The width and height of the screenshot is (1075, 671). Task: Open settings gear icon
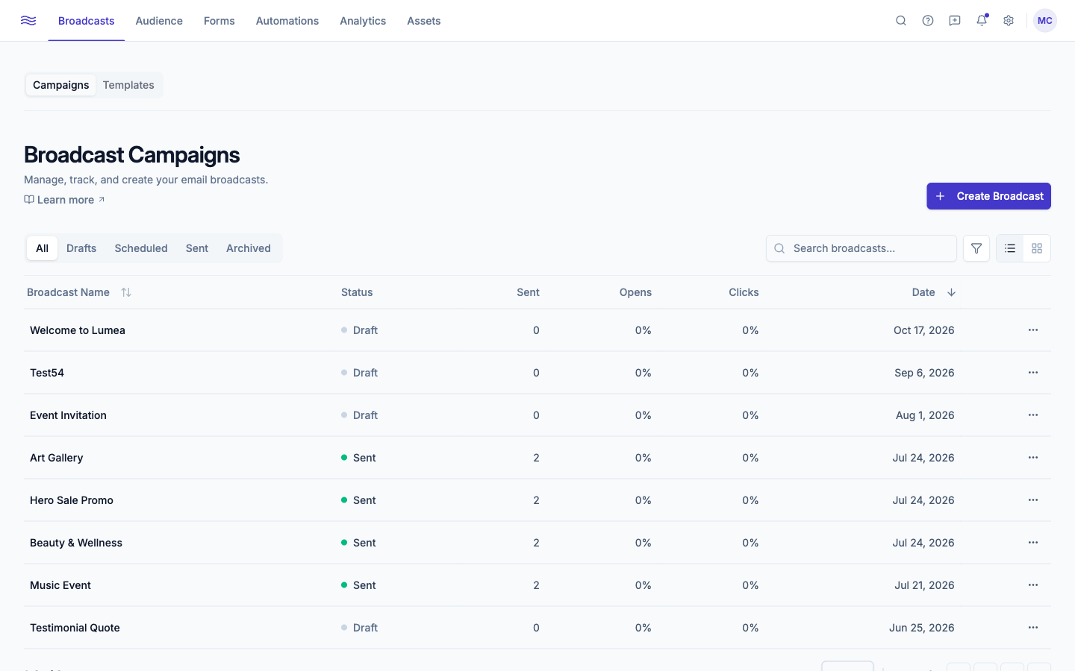tap(1009, 21)
